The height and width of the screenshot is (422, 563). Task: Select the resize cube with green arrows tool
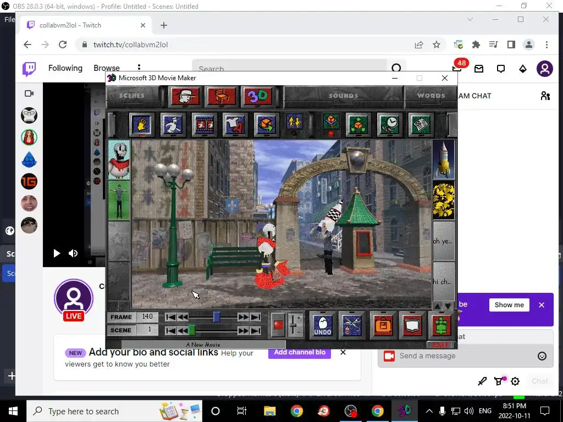click(358, 125)
